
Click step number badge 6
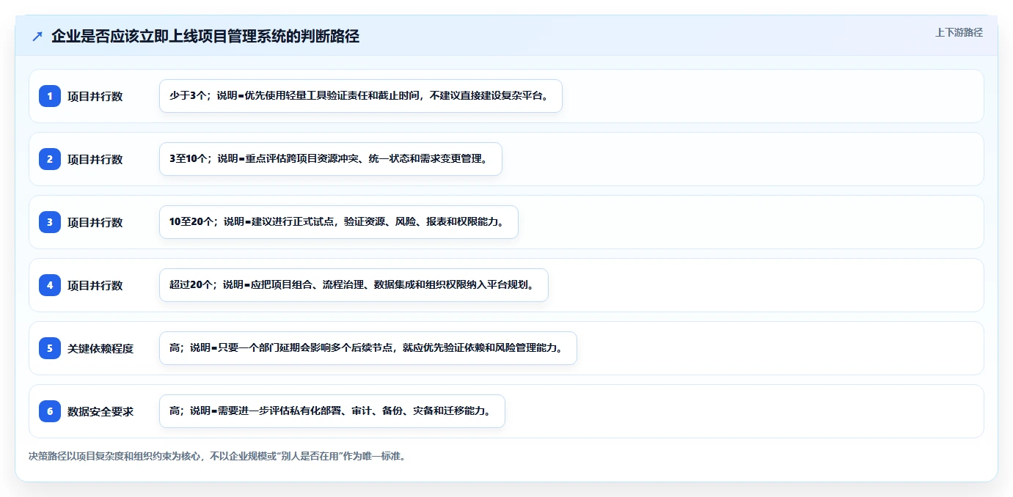pyautogui.click(x=50, y=411)
